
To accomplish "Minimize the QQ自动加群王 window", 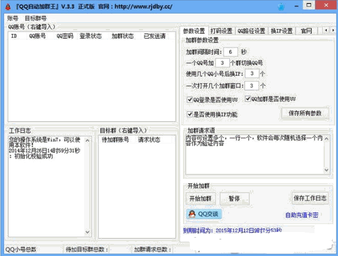I will [x=297, y=6].
